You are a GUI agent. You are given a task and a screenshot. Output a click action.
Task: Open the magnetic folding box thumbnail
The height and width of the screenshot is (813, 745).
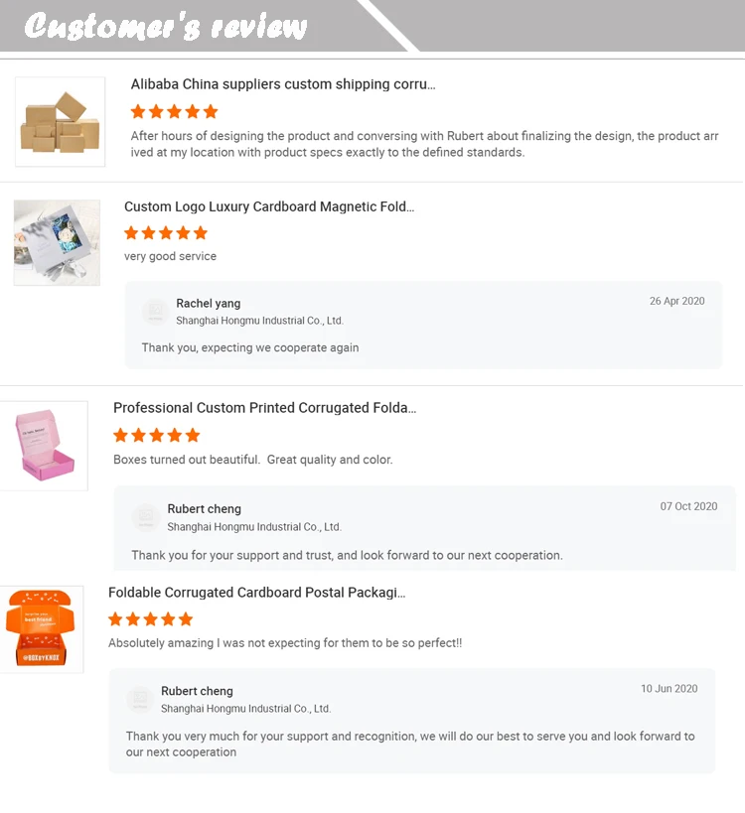coord(57,243)
